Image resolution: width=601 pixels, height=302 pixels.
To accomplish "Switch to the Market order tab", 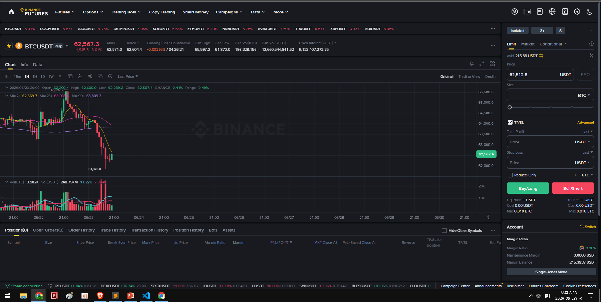I will tap(528, 44).
